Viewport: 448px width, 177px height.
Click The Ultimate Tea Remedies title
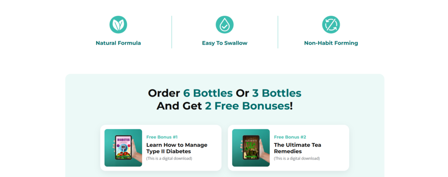297,148
